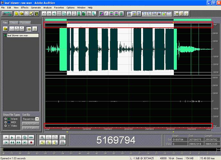Click the Auto-Play button
Viewport: 221px width, 160px height.
coord(31,124)
